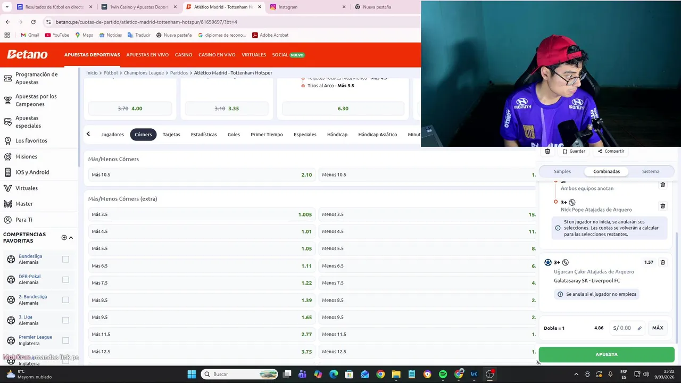Open the Windows Start menu
Screen dimensions: 681x383
(192, 374)
